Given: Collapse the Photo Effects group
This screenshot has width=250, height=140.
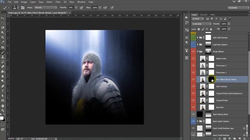Looking at the screenshot, I should click(x=198, y=52).
